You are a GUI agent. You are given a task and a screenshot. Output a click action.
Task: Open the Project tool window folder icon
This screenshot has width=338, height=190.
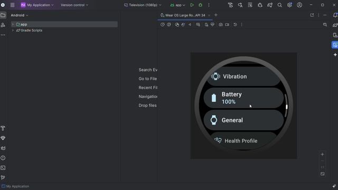(3, 15)
